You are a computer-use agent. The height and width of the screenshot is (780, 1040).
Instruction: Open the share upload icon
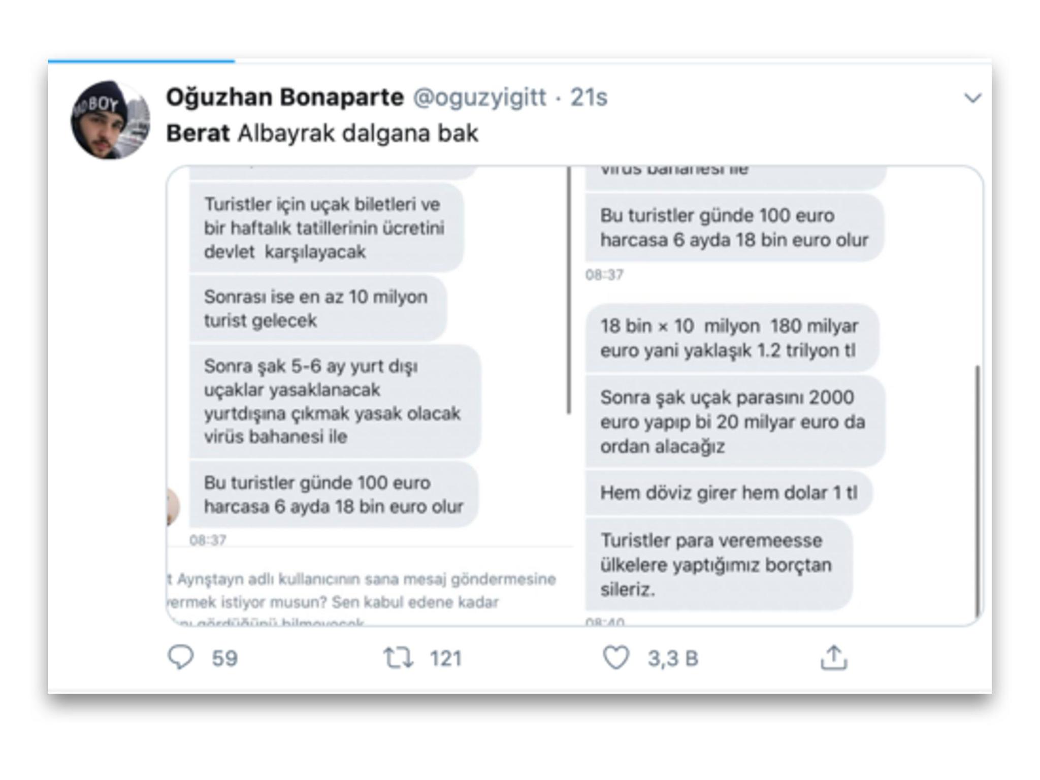833,658
